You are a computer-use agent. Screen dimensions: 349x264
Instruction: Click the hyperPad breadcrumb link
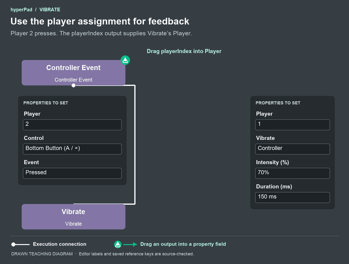(x=21, y=10)
